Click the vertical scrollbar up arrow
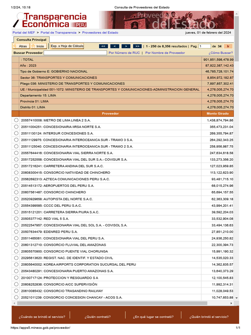Image resolution: width=251 pixels, height=335 pixels. [x=237, y=14]
